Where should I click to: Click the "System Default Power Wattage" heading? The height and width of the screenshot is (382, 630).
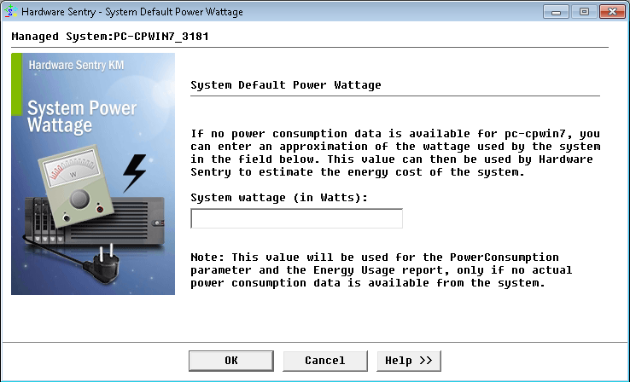pos(285,85)
